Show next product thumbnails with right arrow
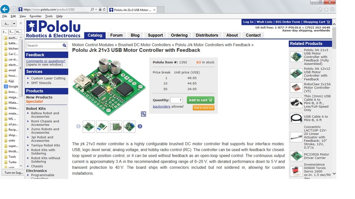 [140, 126]
